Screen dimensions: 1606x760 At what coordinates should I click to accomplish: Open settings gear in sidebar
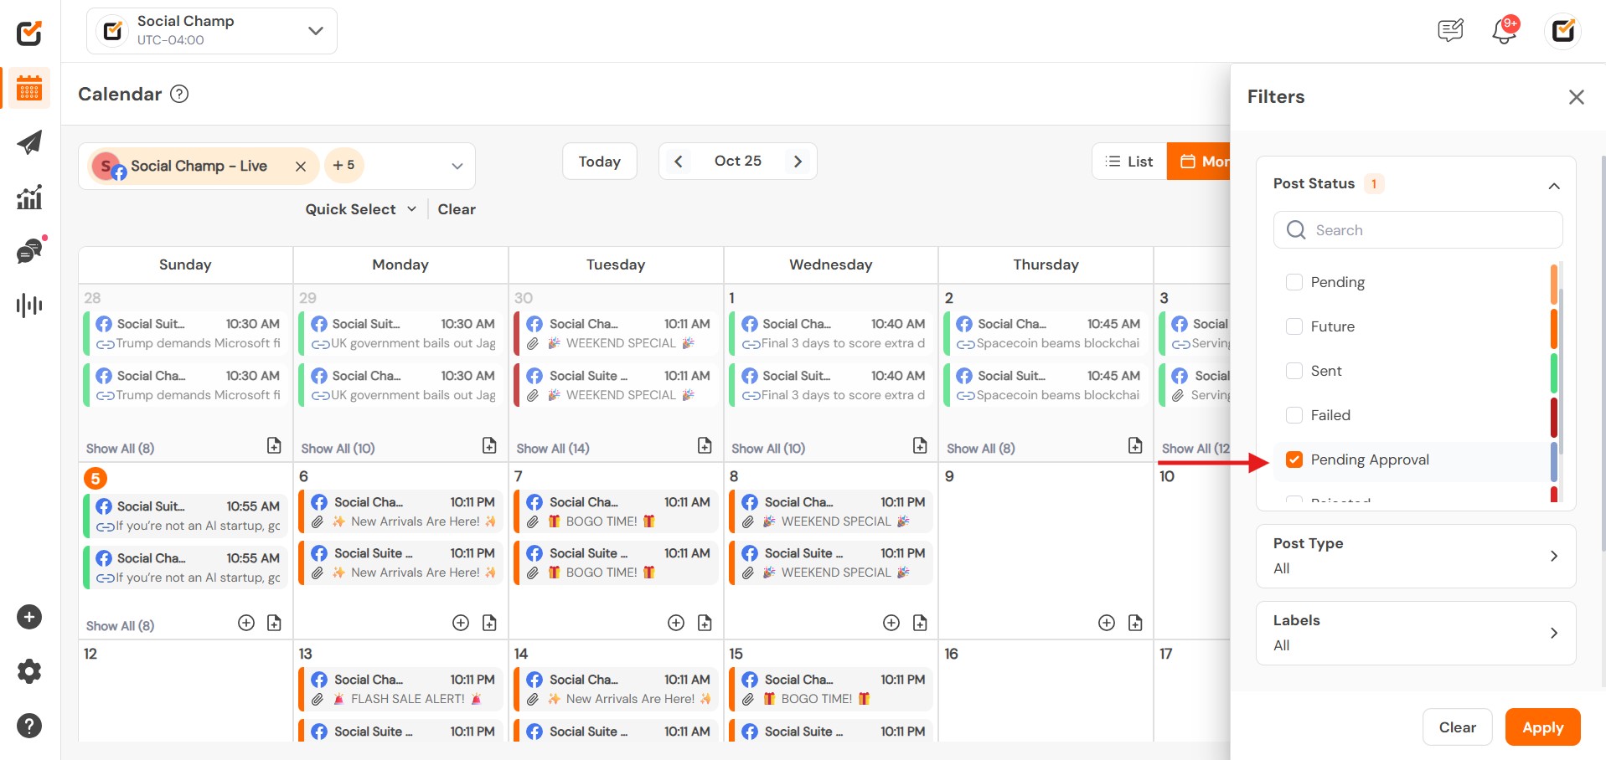[x=29, y=671]
